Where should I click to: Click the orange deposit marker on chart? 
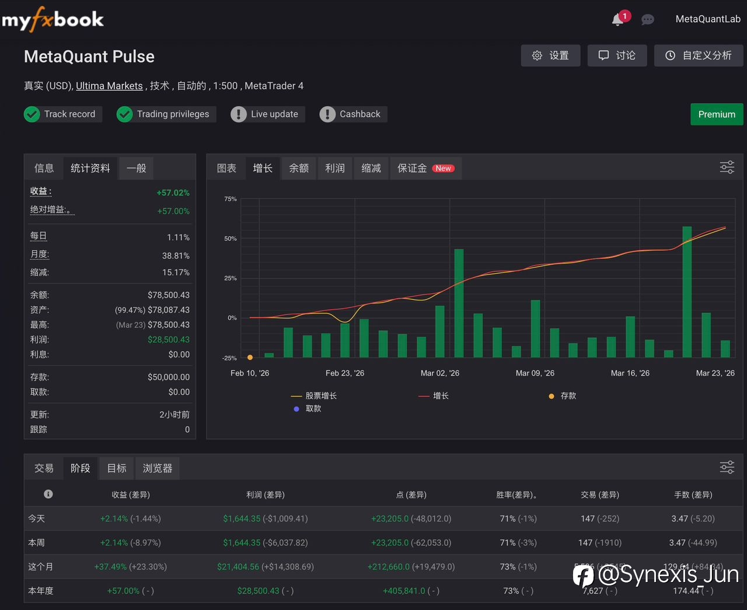250,357
